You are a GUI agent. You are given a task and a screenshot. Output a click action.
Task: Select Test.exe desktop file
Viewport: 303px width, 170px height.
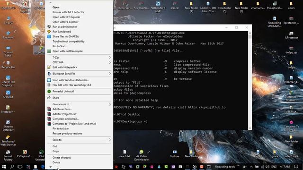(175, 153)
